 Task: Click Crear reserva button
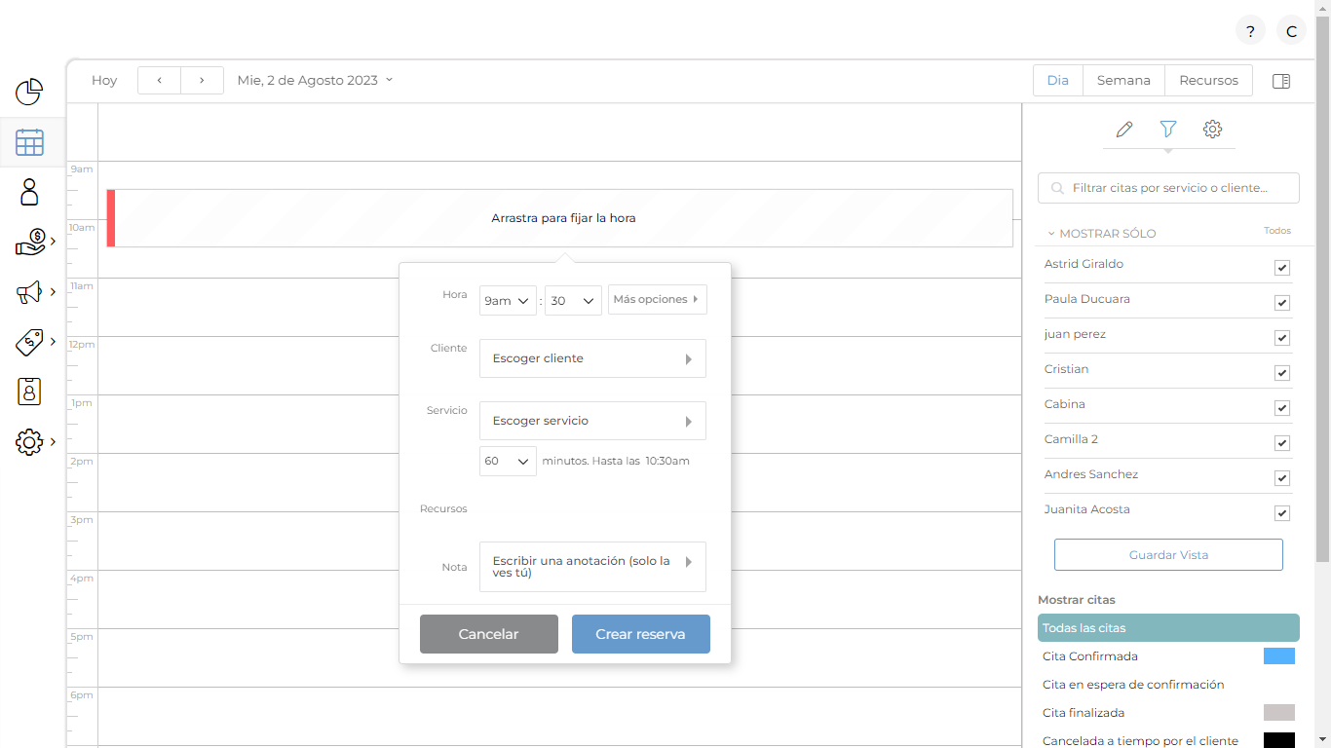(x=641, y=634)
